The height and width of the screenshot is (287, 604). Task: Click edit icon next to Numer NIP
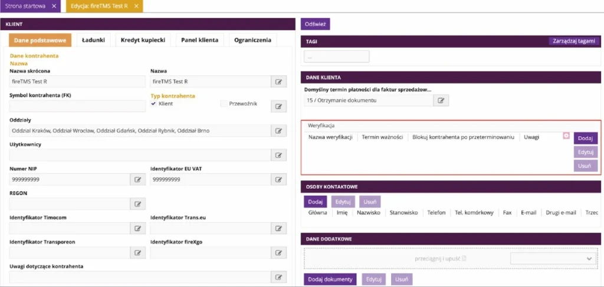(137, 179)
